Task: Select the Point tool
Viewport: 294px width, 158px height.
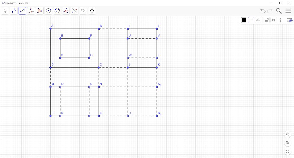Action: coord(13,11)
